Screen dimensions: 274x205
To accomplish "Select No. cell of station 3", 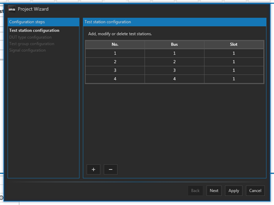I will pyautogui.click(x=115, y=71).
